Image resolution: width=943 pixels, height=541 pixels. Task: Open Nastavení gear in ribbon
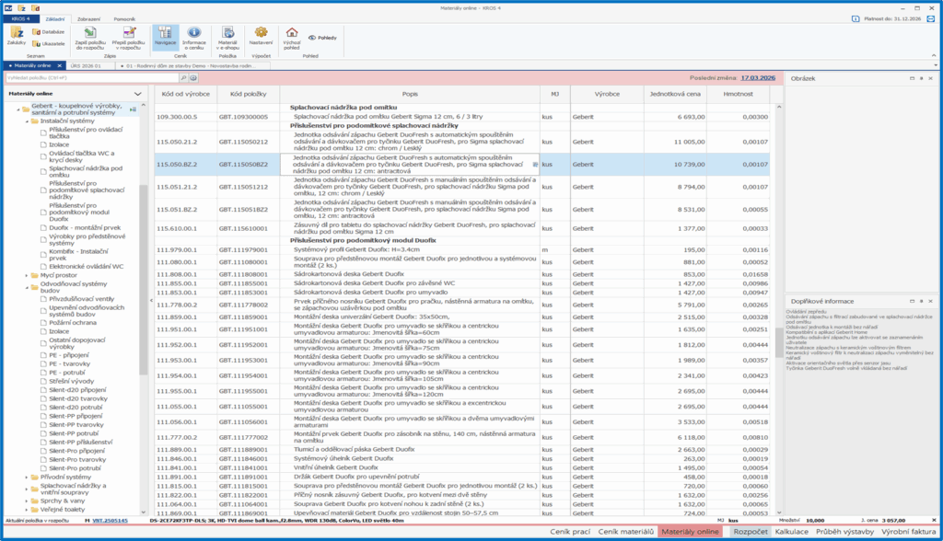262,33
